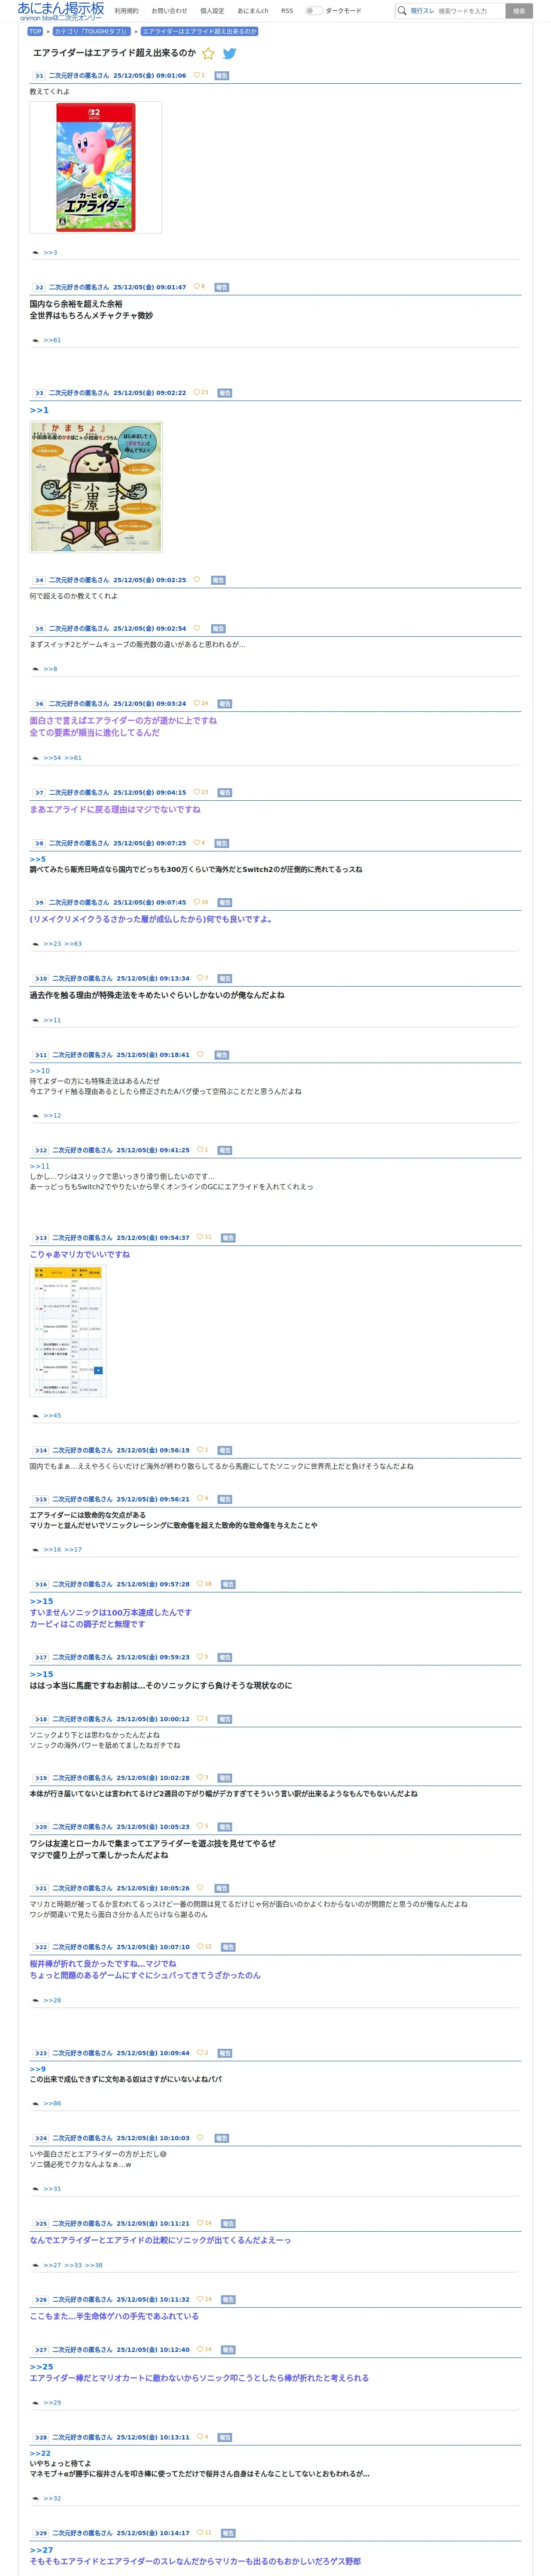Viewport: 551px width, 2576px height.
Task: Like post 22 with its heart icon
Action: 200,1947
